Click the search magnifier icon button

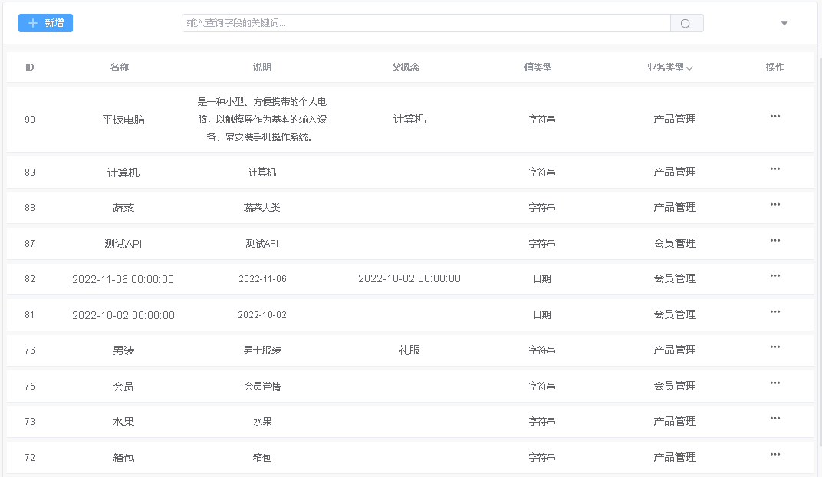(686, 24)
